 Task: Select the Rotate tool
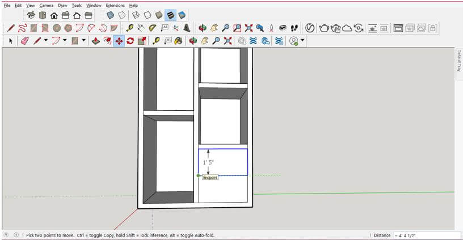pos(130,41)
